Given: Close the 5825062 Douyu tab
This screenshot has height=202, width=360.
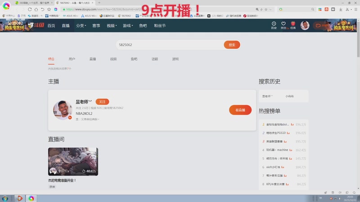Looking at the screenshot, I should [x=93, y=3].
